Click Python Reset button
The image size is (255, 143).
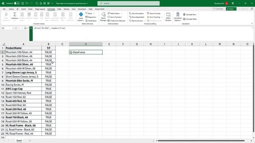[90, 13]
